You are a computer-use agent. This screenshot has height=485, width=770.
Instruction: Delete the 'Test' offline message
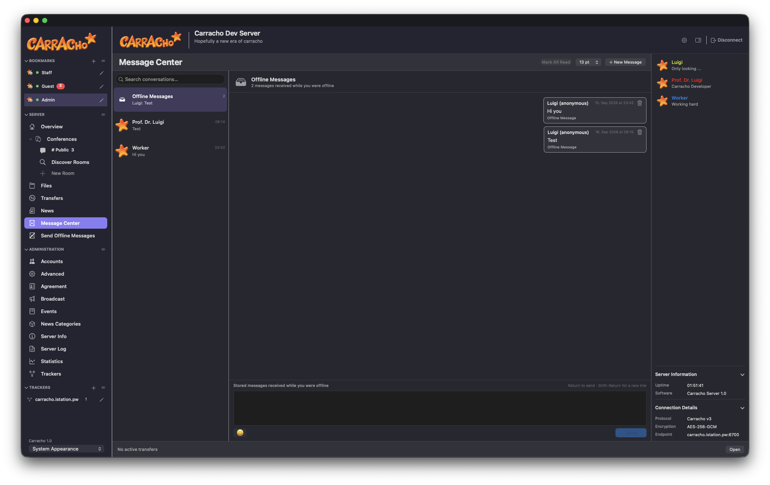(x=640, y=132)
